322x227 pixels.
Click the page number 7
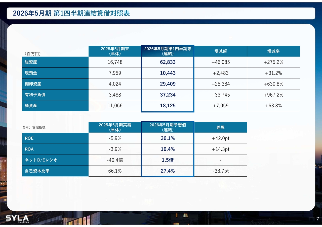point(317,218)
